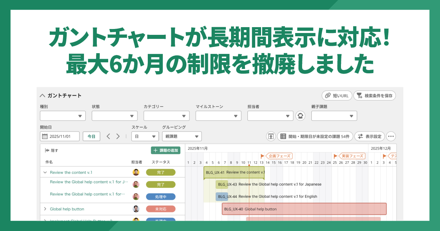Screen dimensions: 440x231
Task: Open the カテゴリー filter dropdown
Action: (166, 115)
